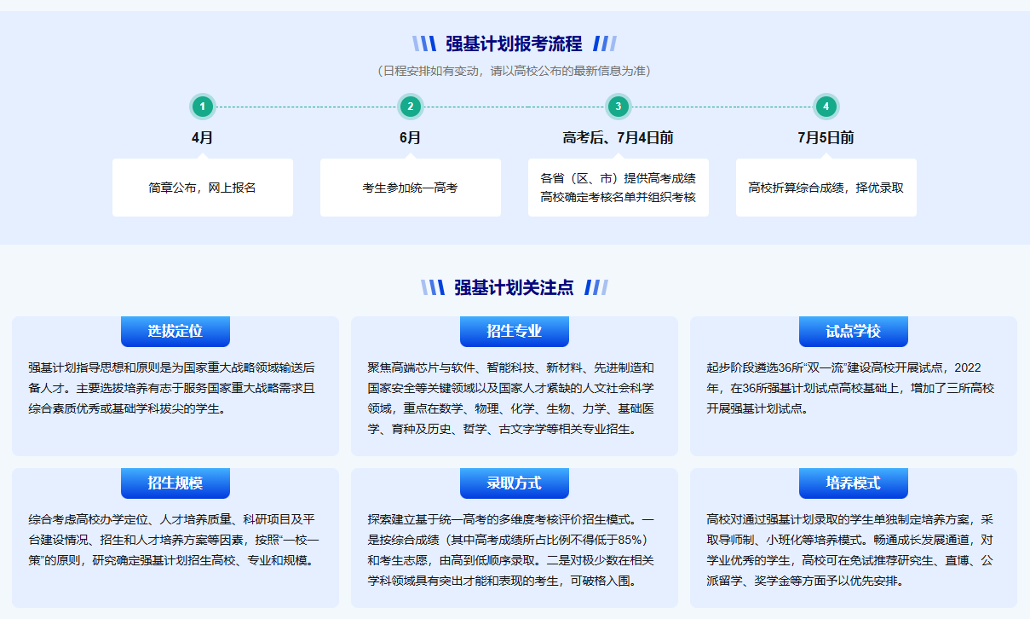Click the 强基计划报考流程 heading
The width and height of the screenshot is (1030, 619).
[514, 43]
